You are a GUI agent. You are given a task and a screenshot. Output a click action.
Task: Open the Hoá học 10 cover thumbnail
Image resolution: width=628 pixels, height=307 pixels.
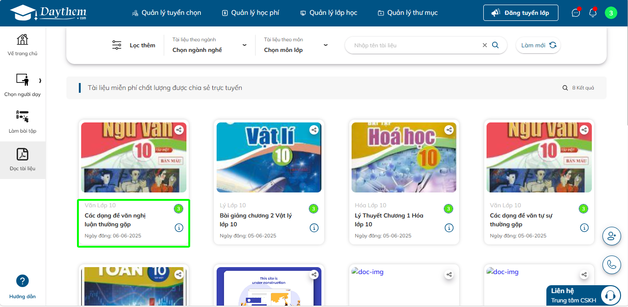[x=404, y=158]
